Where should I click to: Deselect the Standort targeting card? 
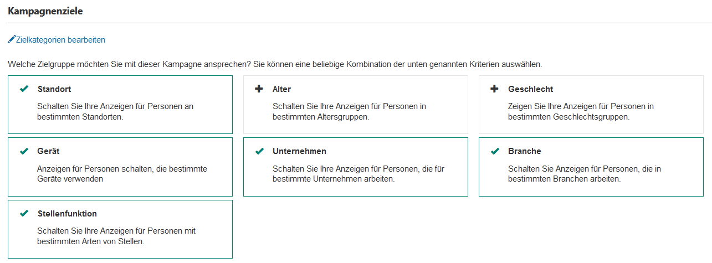pos(120,105)
